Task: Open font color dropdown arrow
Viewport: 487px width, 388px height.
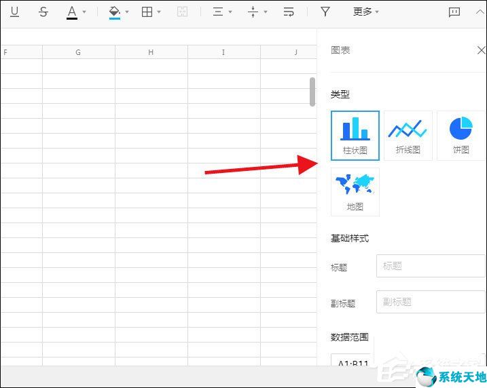Action: click(x=84, y=12)
